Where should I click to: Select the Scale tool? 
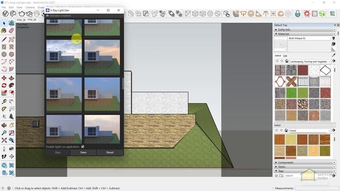[4, 93]
